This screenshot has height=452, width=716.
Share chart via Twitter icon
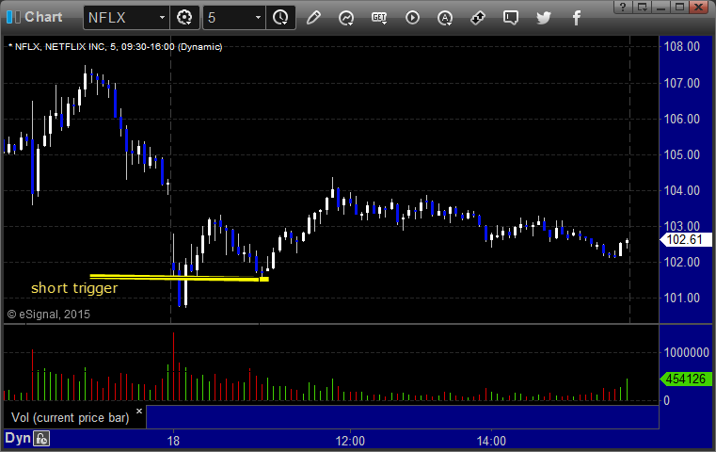point(544,18)
